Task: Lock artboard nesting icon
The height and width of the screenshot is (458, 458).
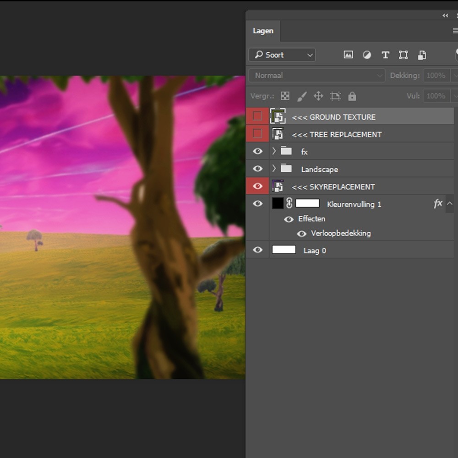Action: pyautogui.click(x=335, y=96)
